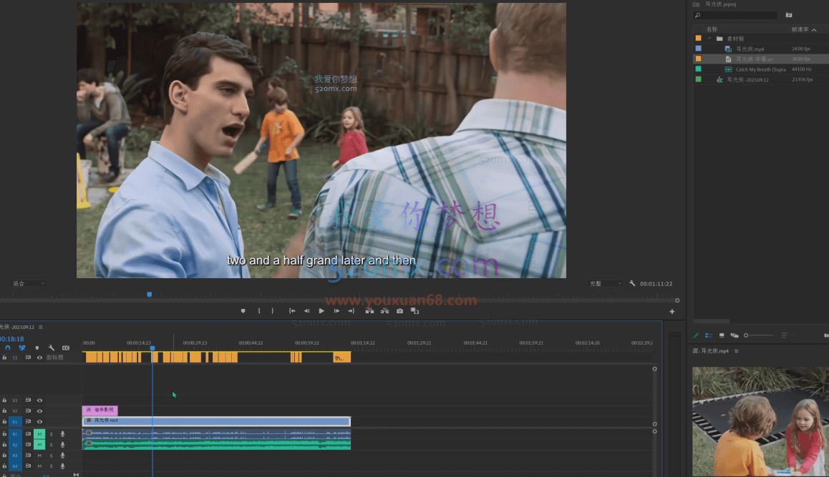The image size is (829, 477).
Task: Toggle the CC caption track options button
Action: pyautogui.click(x=66, y=348)
